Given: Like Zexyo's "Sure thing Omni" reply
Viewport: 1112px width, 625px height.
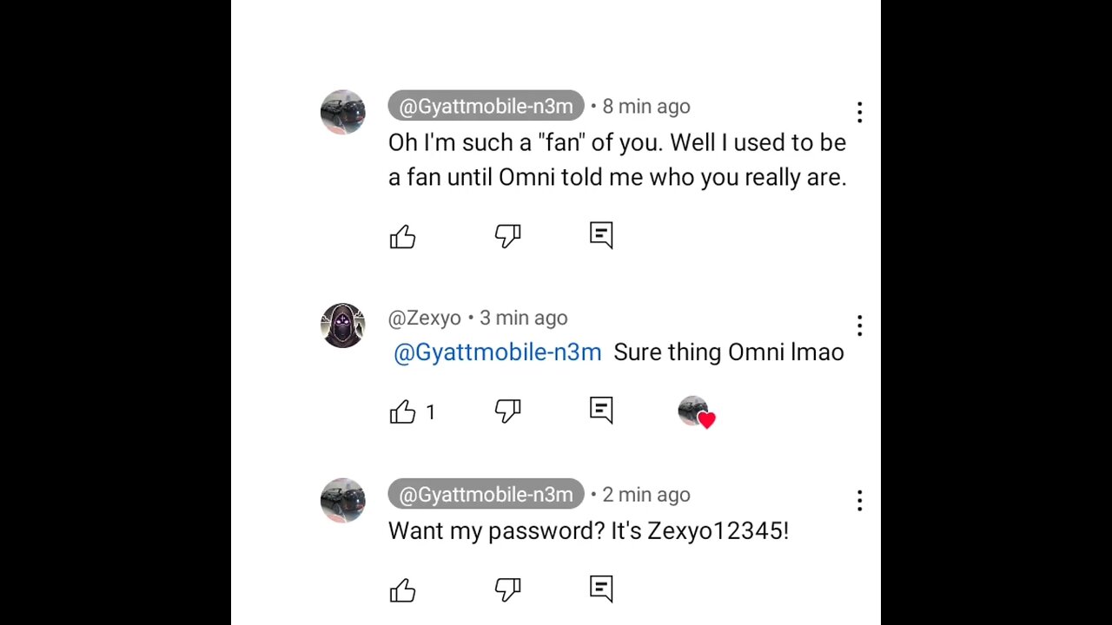Looking at the screenshot, I should 402,412.
